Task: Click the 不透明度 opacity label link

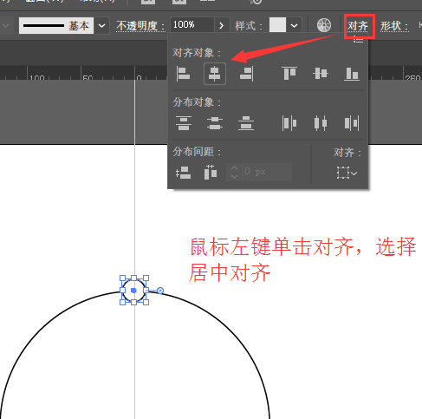Action: 140,26
